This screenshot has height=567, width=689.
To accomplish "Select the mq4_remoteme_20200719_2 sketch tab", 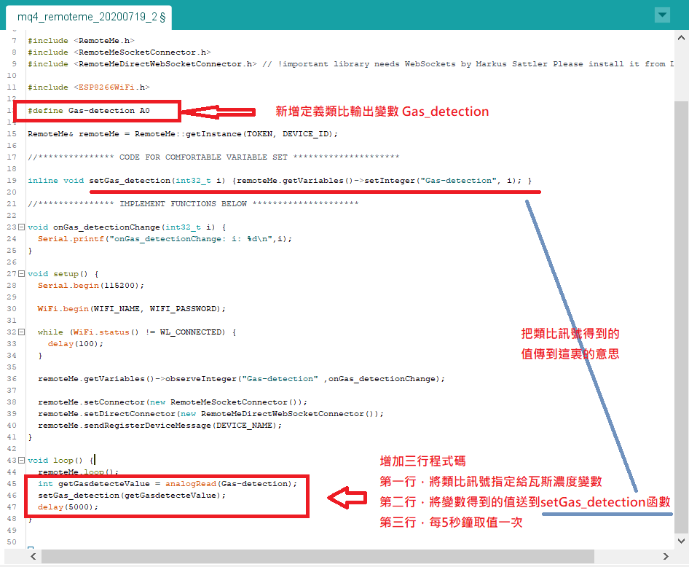I will (91, 16).
